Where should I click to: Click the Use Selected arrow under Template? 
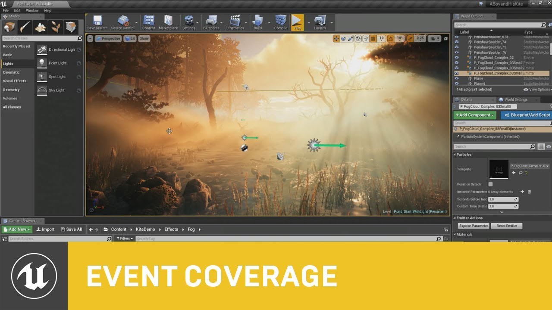(x=513, y=173)
